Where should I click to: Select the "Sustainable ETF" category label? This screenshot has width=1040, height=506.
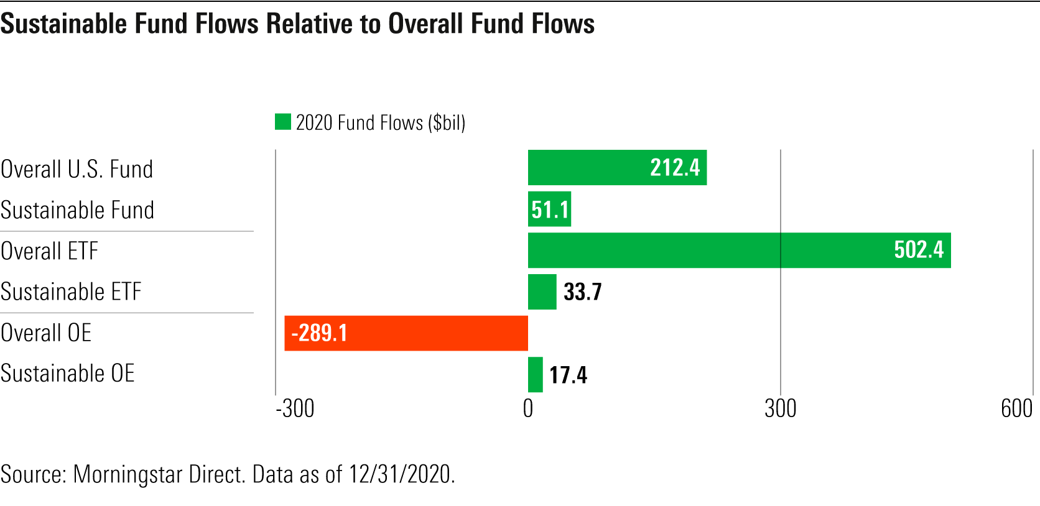coord(71,292)
